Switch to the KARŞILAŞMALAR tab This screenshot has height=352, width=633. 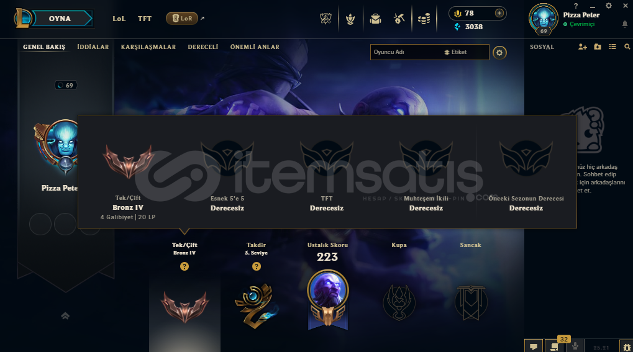pyautogui.click(x=148, y=47)
